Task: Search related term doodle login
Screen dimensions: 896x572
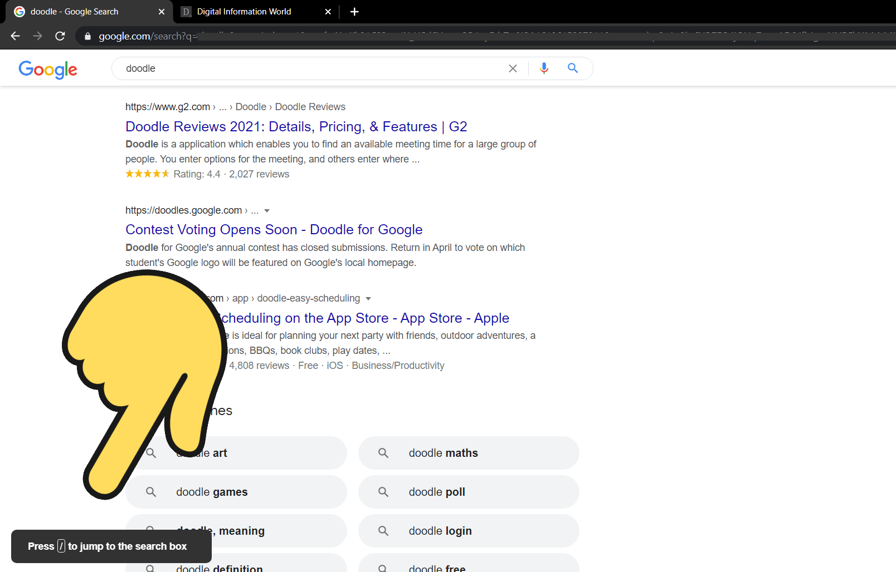Action: (x=469, y=531)
